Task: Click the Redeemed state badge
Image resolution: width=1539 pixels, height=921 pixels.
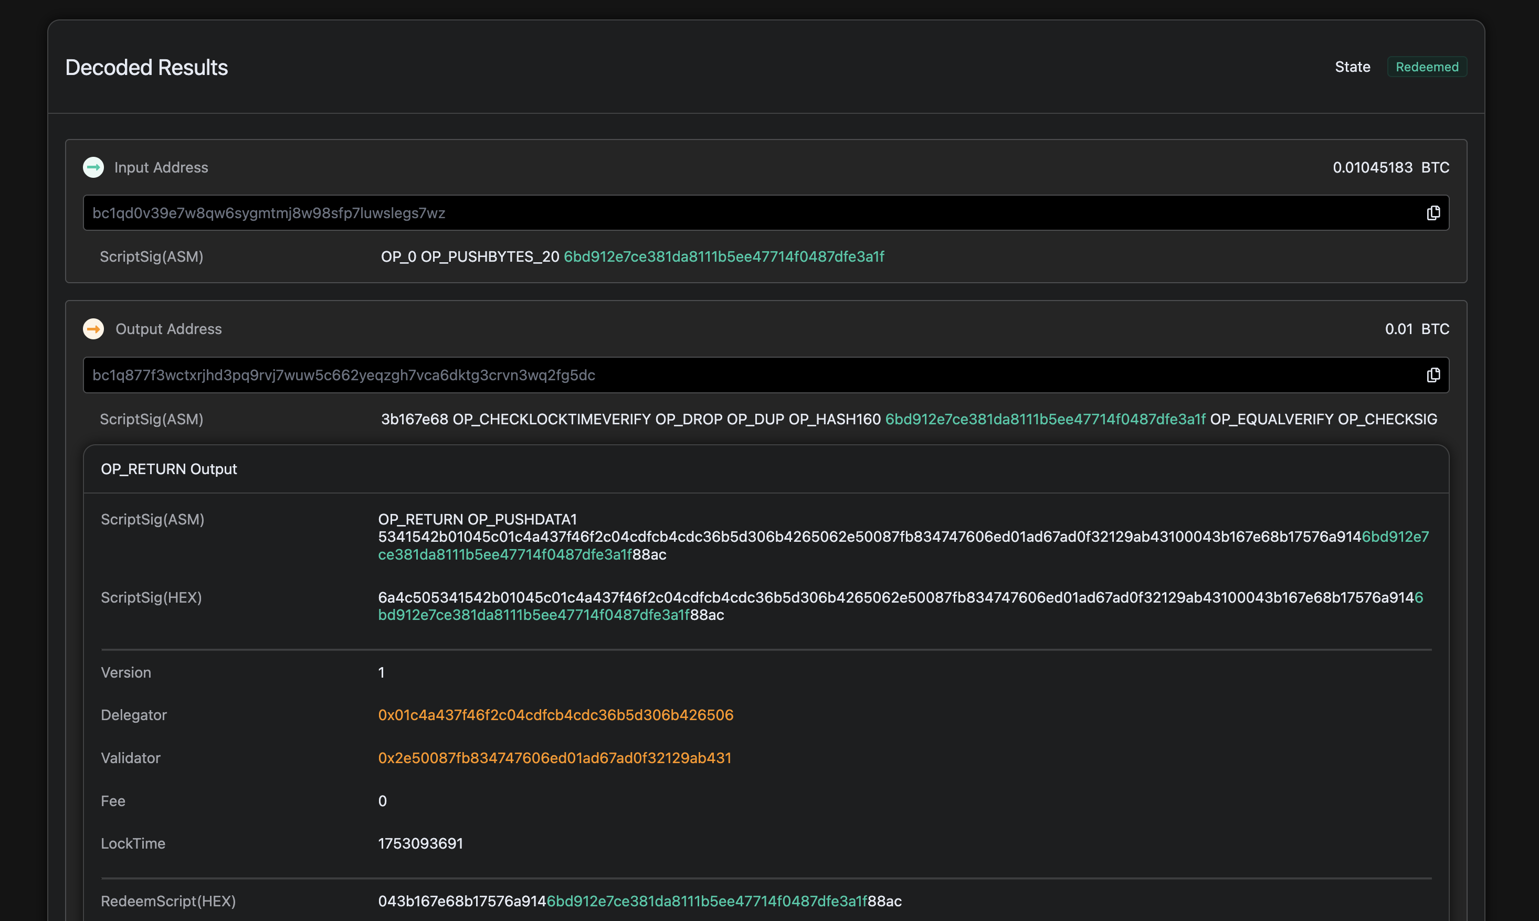Action: tap(1427, 67)
